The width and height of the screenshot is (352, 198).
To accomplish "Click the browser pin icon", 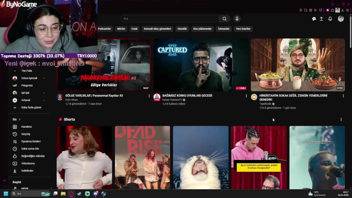I will [301, 10].
